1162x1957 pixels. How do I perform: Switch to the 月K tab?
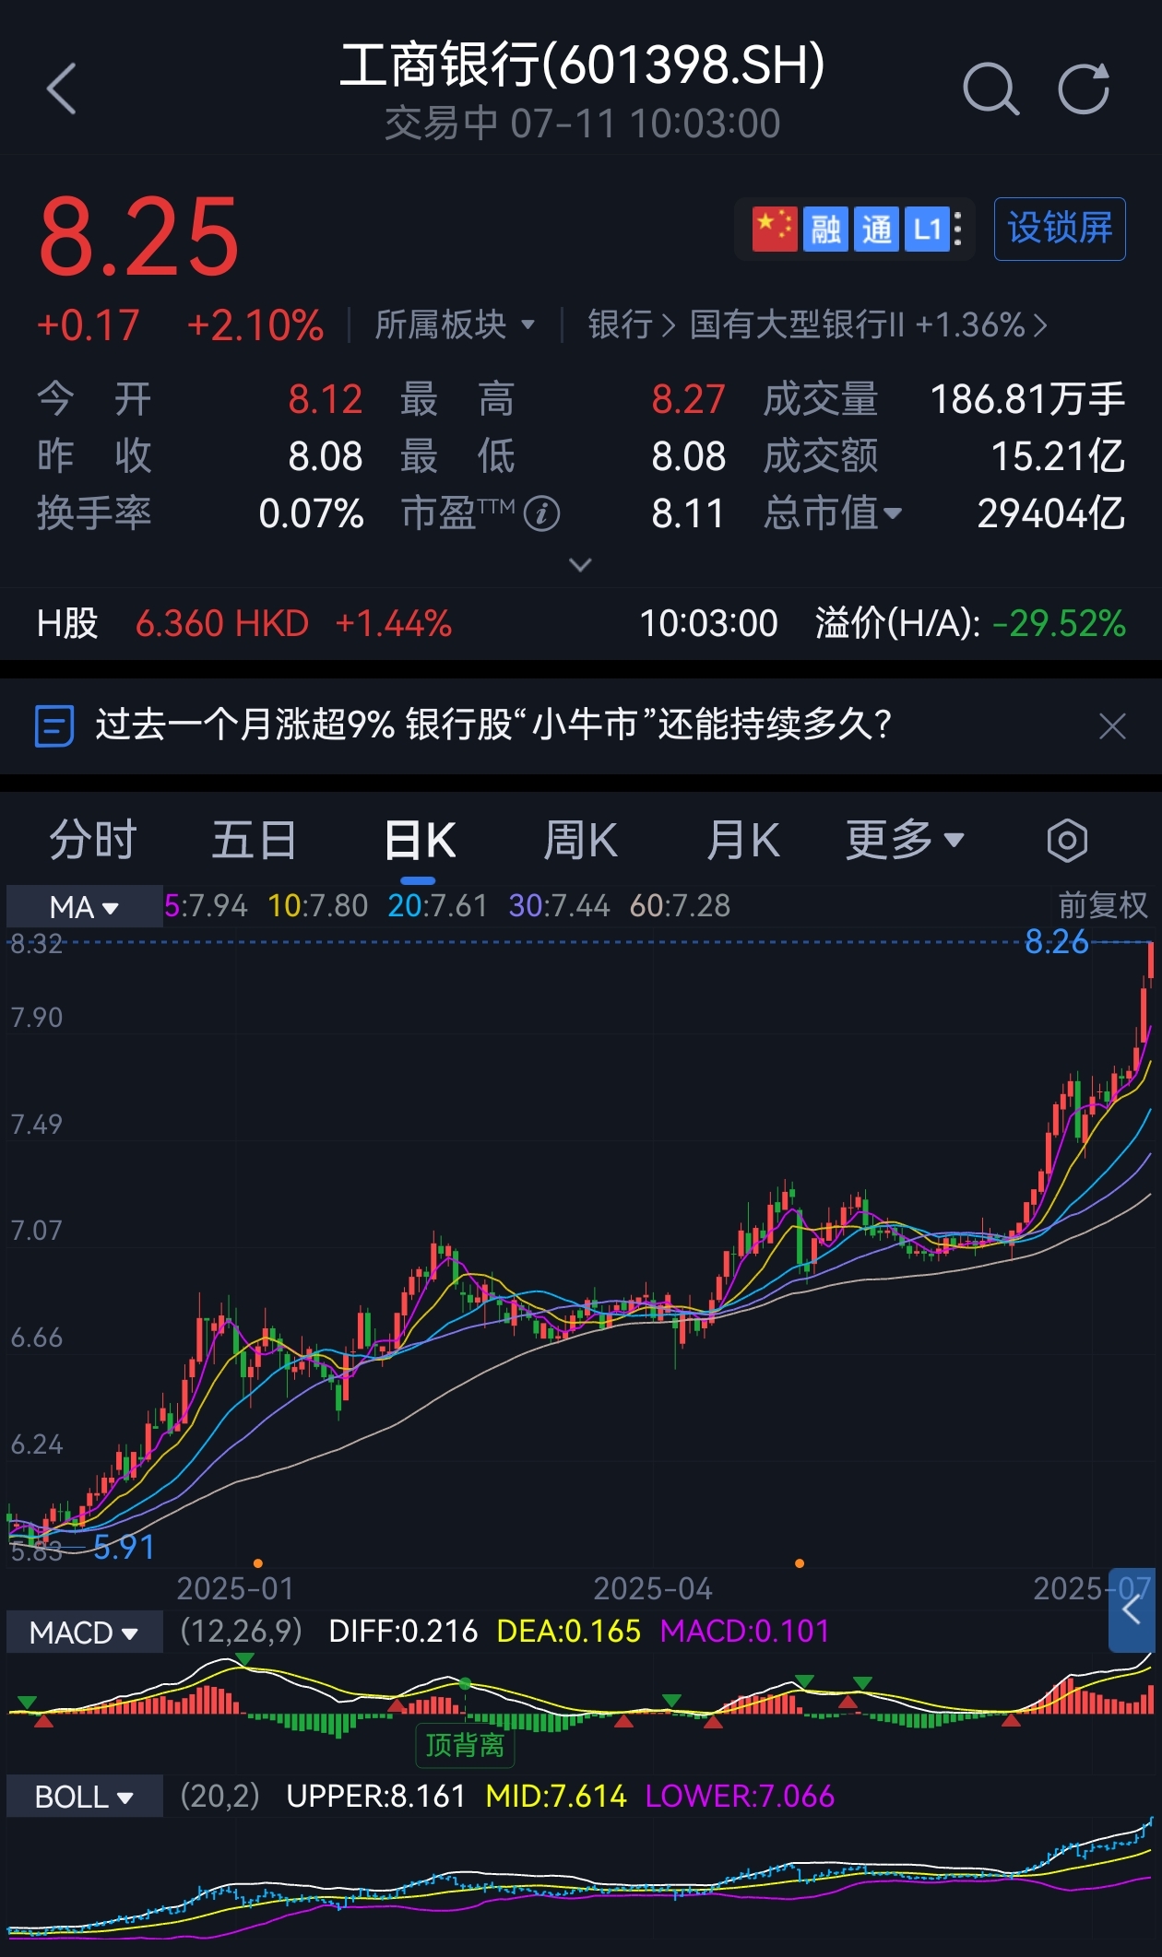[743, 840]
